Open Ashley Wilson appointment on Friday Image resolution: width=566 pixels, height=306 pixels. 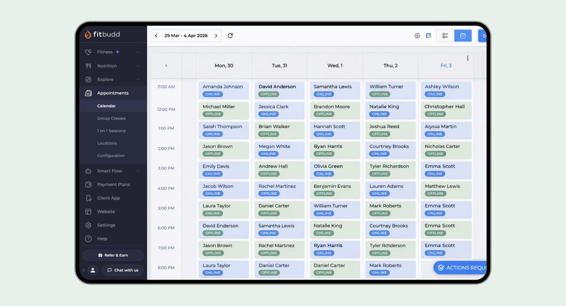tap(446, 90)
